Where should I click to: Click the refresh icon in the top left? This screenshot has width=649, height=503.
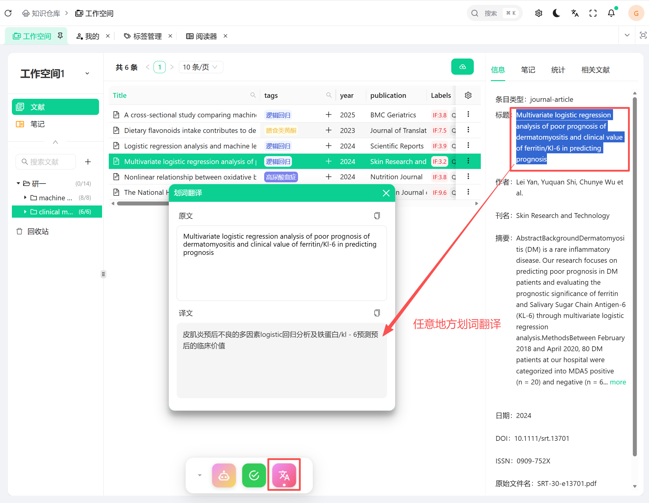coord(8,13)
